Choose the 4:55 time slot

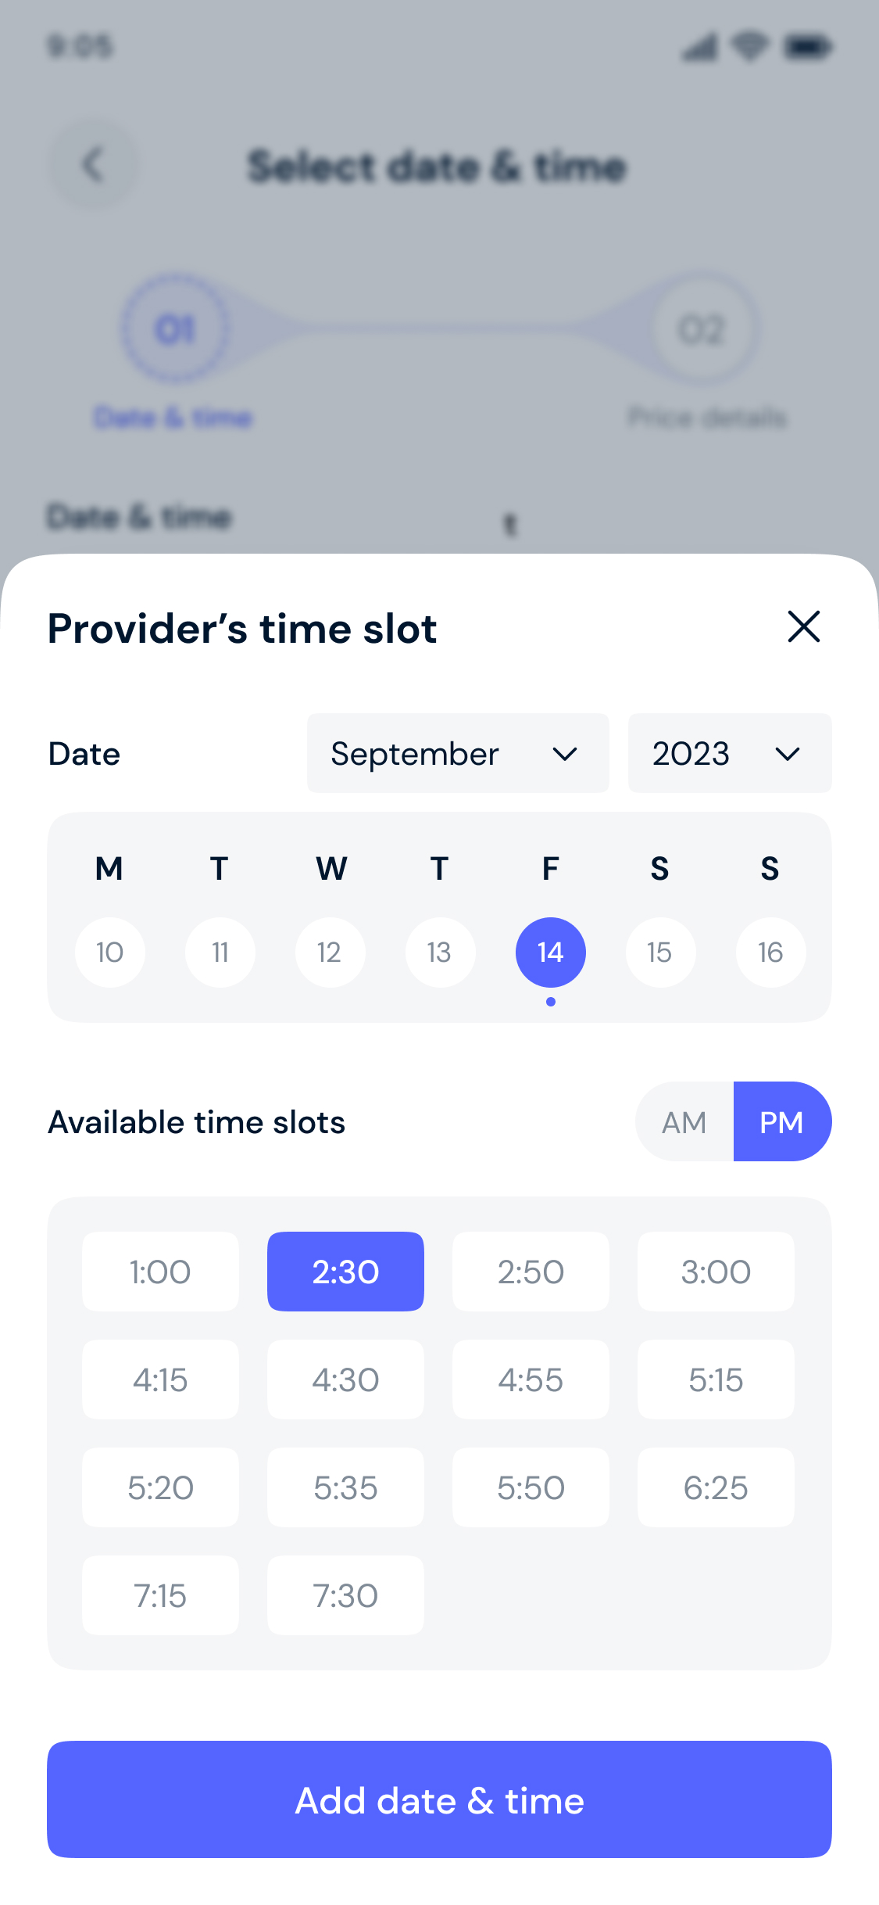tap(531, 1379)
